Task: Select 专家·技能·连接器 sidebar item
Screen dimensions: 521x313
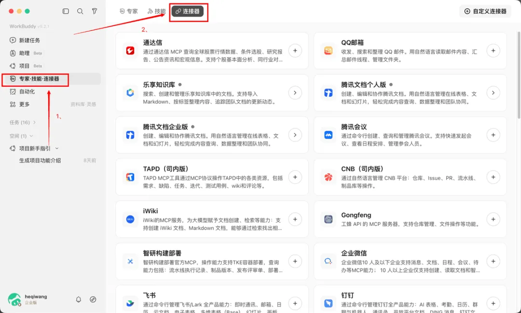Action: tap(52, 78)
